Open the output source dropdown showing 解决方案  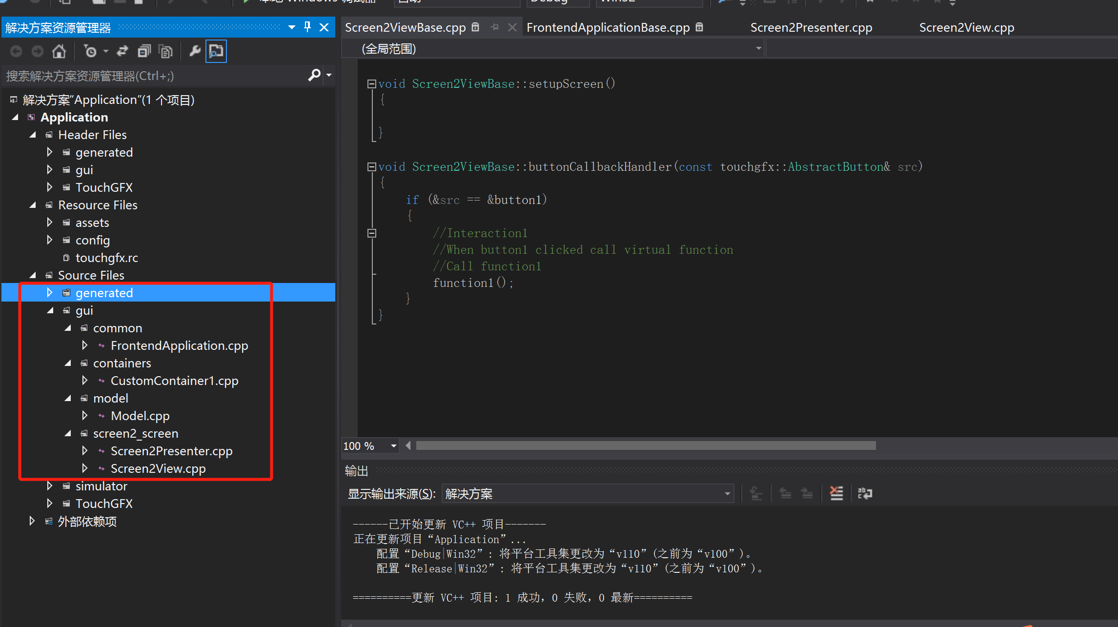pyautogui.click(x=588, y=494)
